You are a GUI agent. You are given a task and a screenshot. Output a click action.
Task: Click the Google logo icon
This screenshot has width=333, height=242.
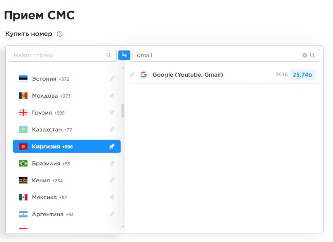144,75
